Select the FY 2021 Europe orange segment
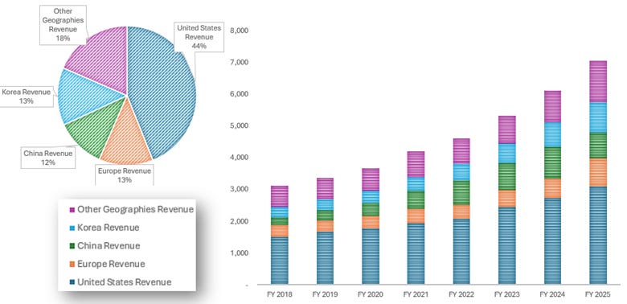627x304 pixels. 416,216
